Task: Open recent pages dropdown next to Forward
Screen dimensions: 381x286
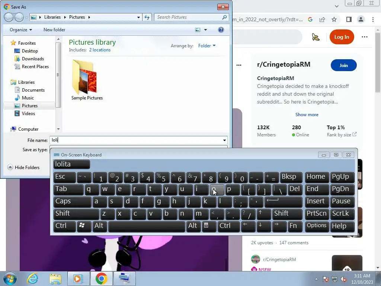Action: pos(26,18)
